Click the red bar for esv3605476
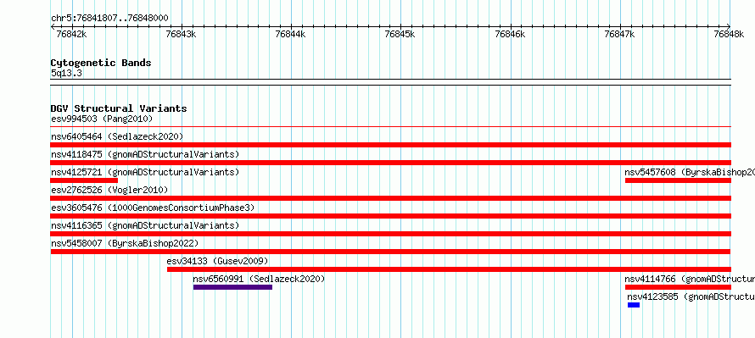This screenshot has height=338, width=755. tap(391, 216)
